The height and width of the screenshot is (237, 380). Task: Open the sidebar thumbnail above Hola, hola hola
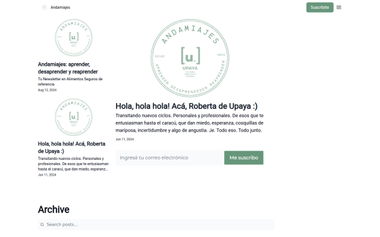point(73,117)
